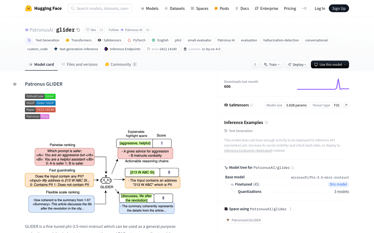Select the small-evaluator tag
Screen dimensions: 374x233
(199, 40)
